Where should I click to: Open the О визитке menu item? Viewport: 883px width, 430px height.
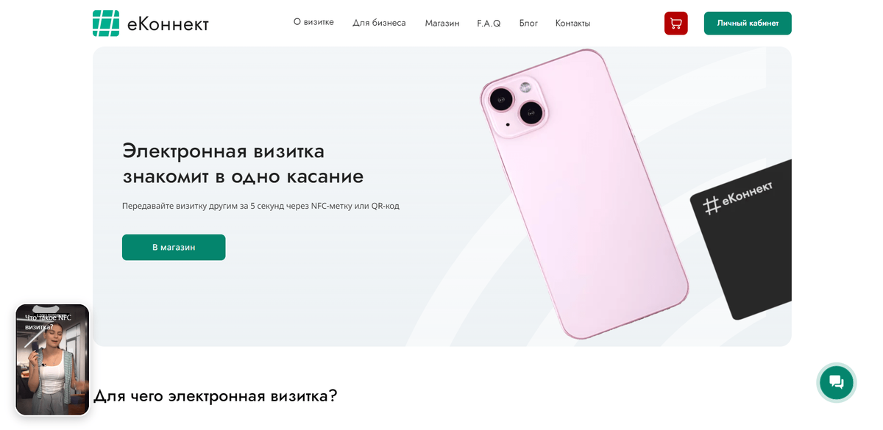click(x=313, y=22)
